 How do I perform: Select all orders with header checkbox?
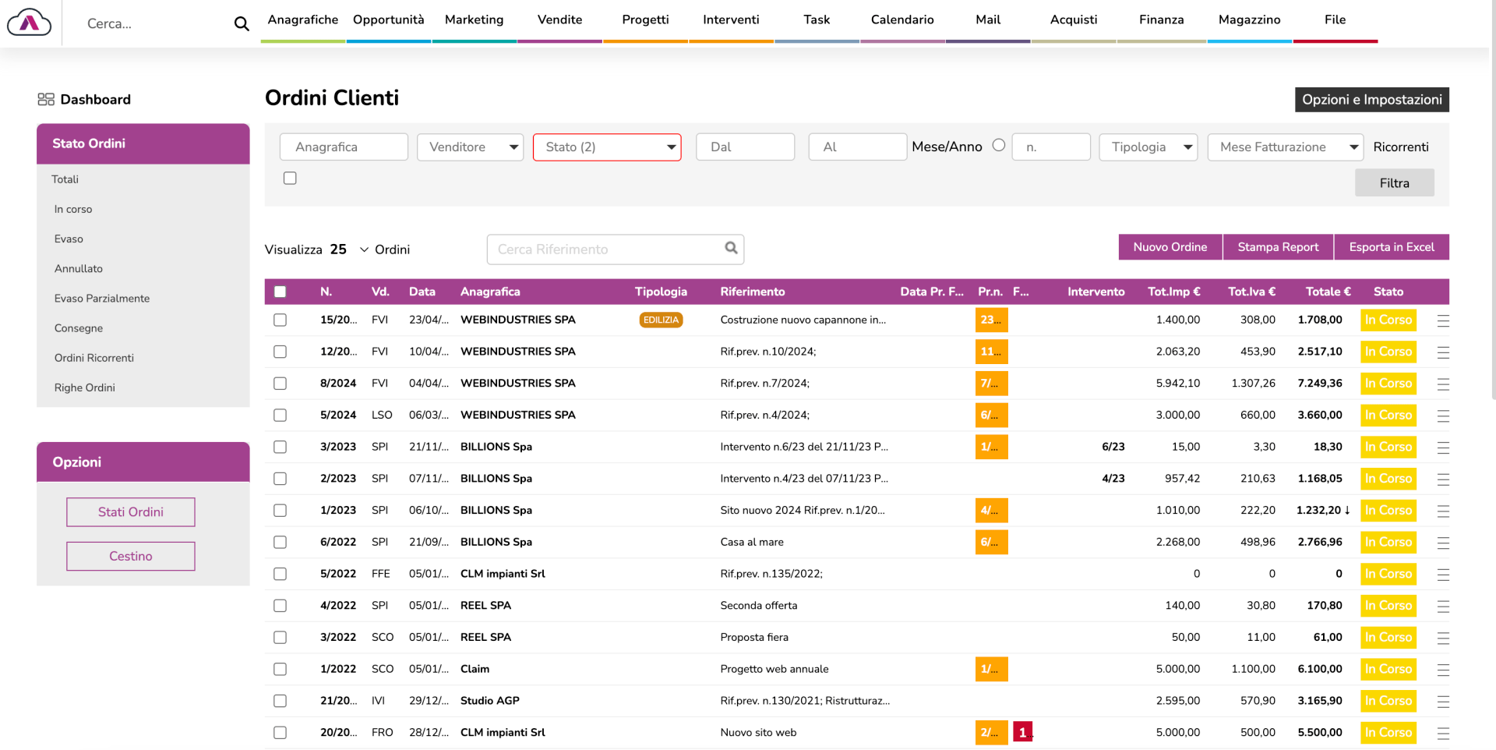[280, 292]
